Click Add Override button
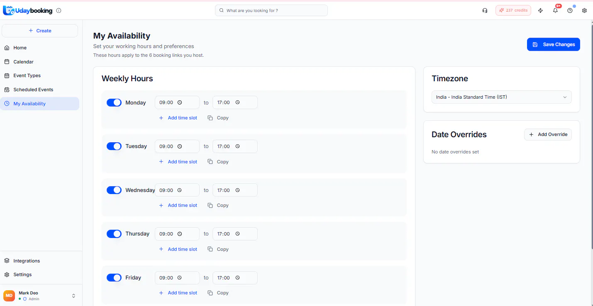 coord(548,134)
